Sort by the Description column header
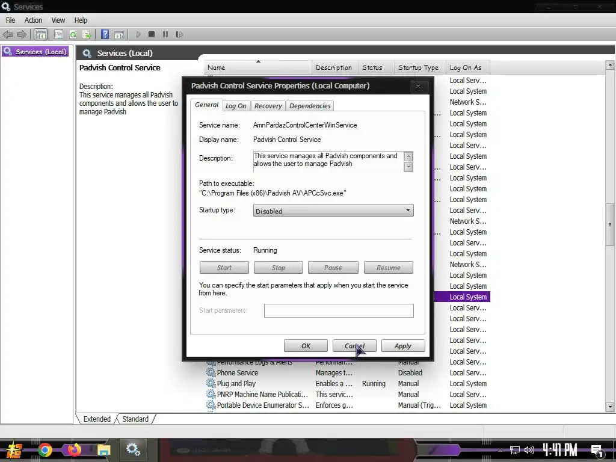Image resolution: width=616 pixels, height=462 pixels. 334,67
